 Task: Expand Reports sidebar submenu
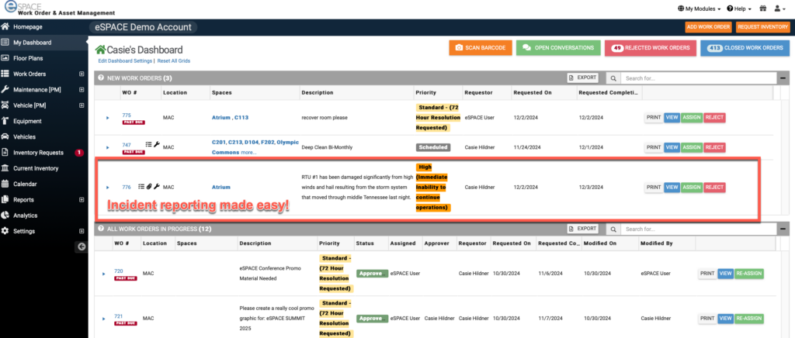82,199
